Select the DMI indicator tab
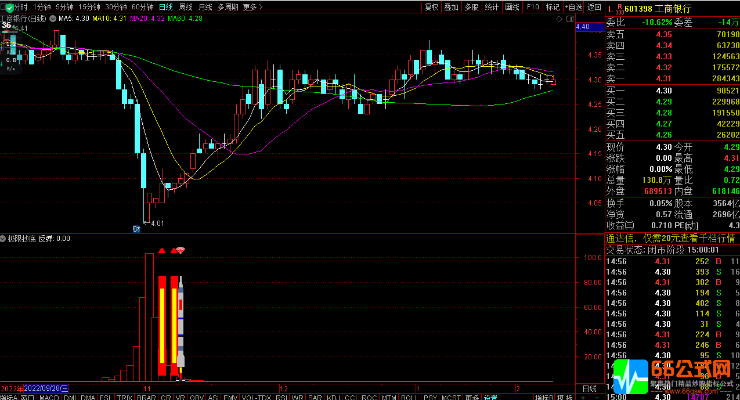740x400 pixels. coord(70,397)
